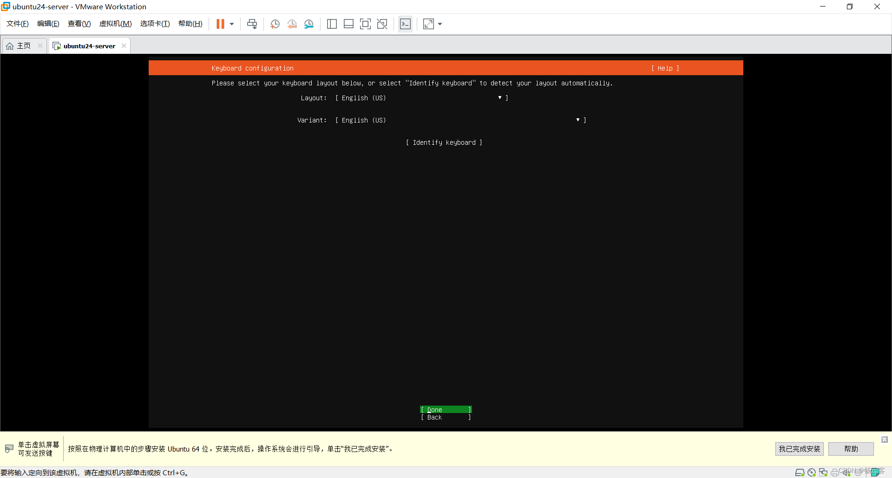Screen dimensions: 892x478
Task: Select the Identify keyboard option
Action: point(444,142)
